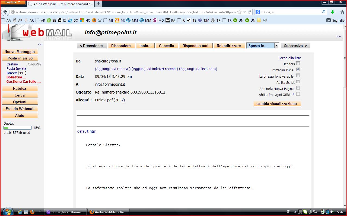Open the AP bookmark
This screenshot has height=216, width=347.
point(18,20)
